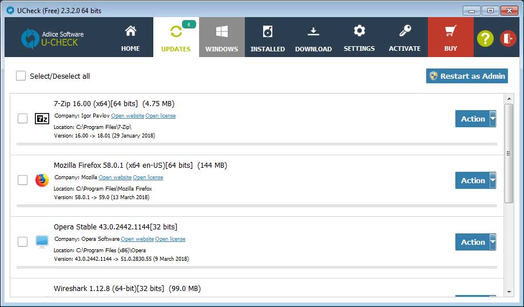Click the Opera Stable monitor icon
This screenshot has height=307, width=524.
tap(42, 242)
